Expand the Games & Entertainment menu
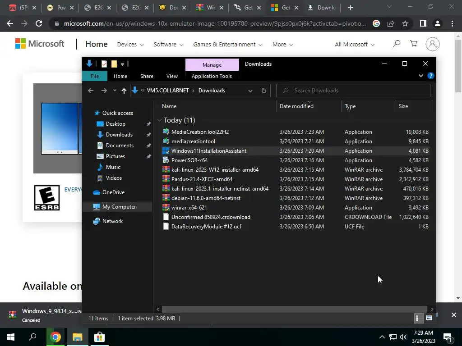Viewport: 462px width, 346px height. (227, 45)
